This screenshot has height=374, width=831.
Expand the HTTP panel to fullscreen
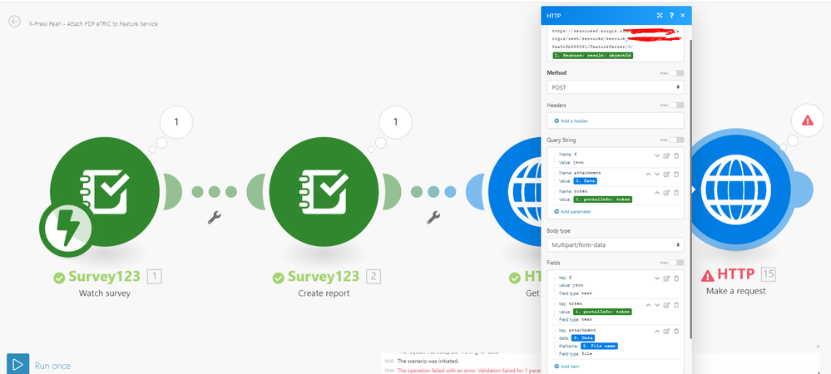(660, 15)
